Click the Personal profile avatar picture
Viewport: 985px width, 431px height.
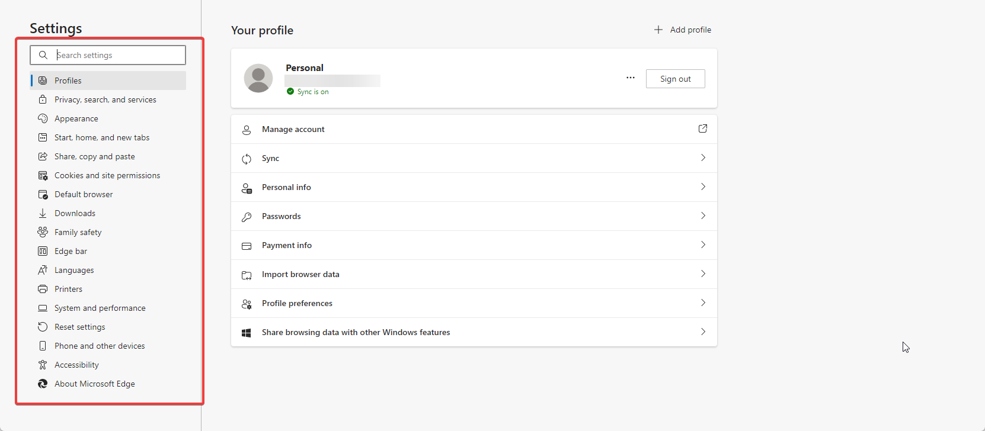click(258, 78)
